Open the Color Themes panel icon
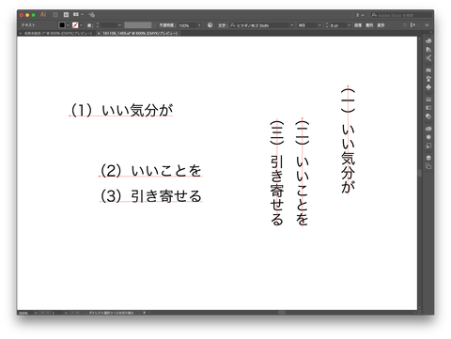 point(428,58)
